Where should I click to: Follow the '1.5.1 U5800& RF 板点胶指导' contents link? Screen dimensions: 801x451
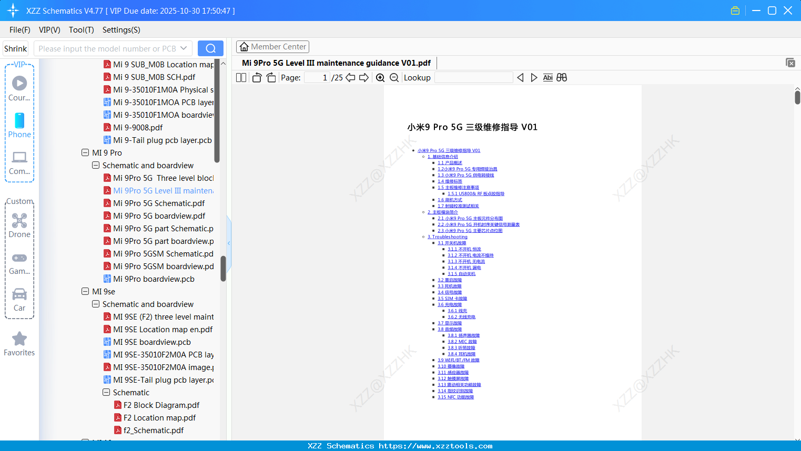pyautogui.click(x=476, y=194)
